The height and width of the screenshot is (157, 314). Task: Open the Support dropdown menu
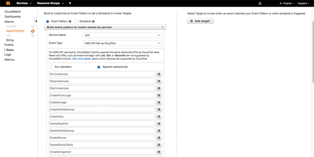tap(303, 3)
